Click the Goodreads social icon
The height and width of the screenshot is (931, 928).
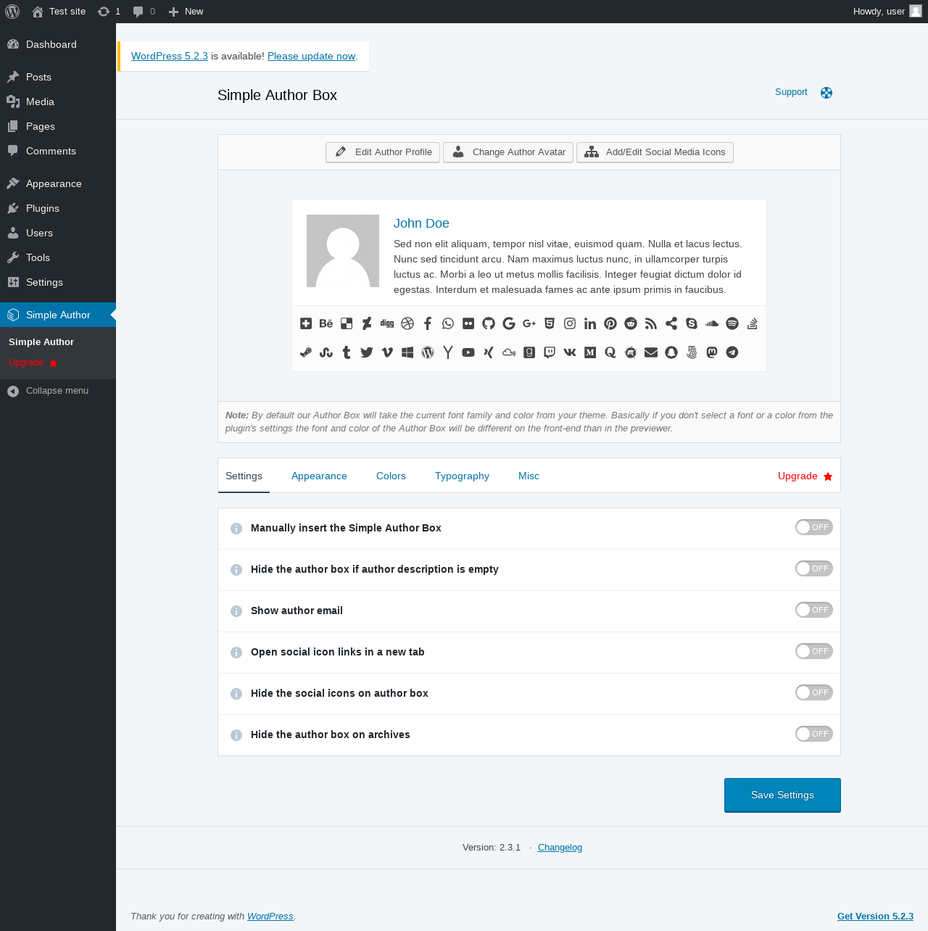529,352
